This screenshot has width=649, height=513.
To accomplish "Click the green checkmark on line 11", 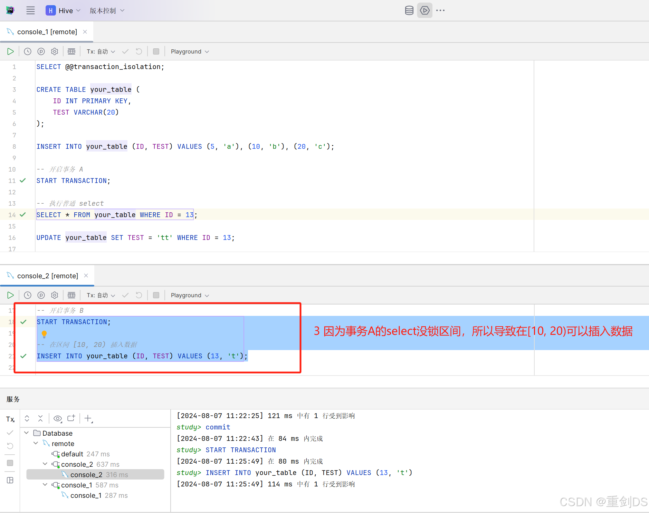I will pyautogui.click(x=23, y=180).
